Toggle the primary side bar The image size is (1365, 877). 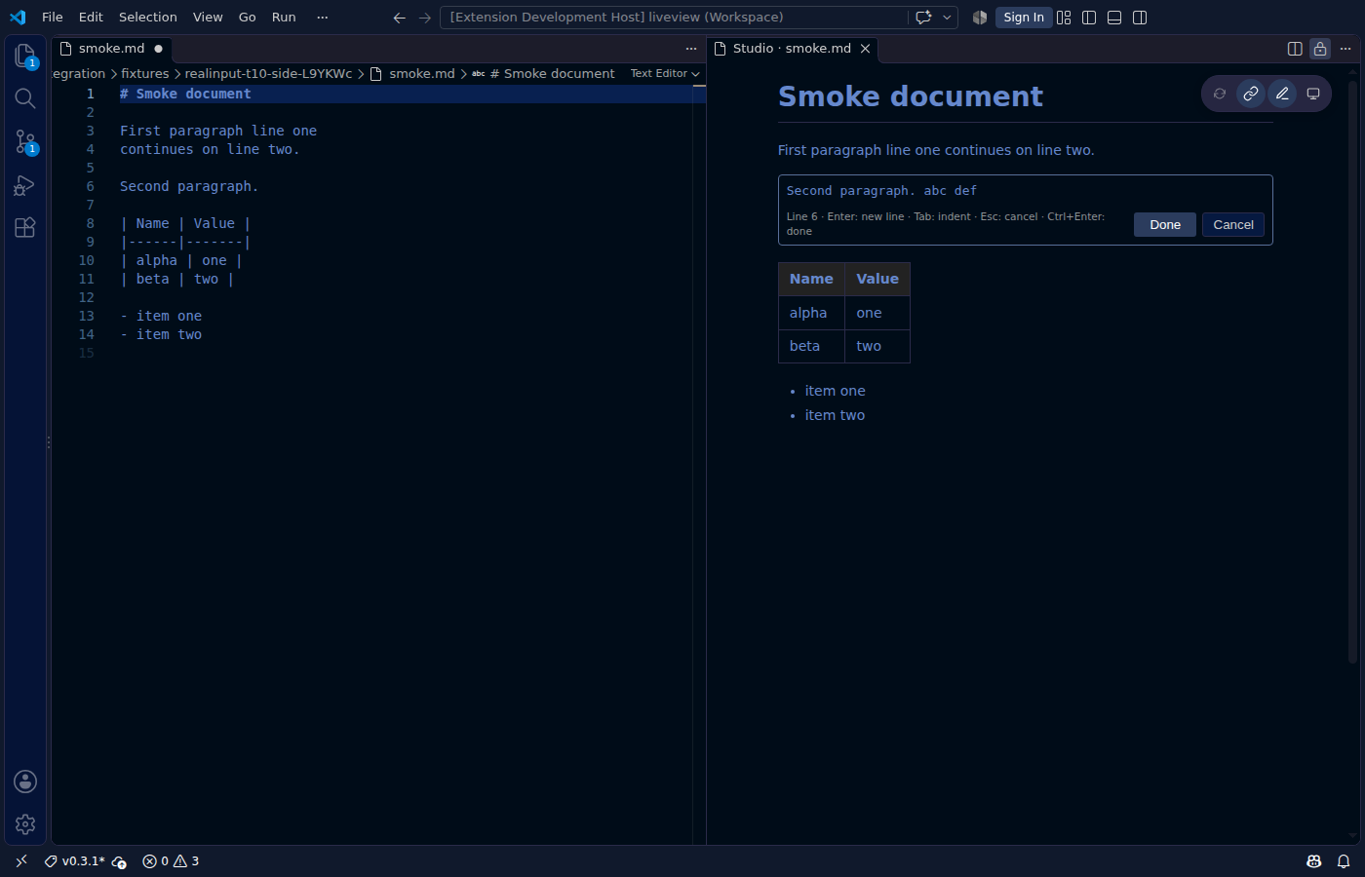pos(1089,18)
